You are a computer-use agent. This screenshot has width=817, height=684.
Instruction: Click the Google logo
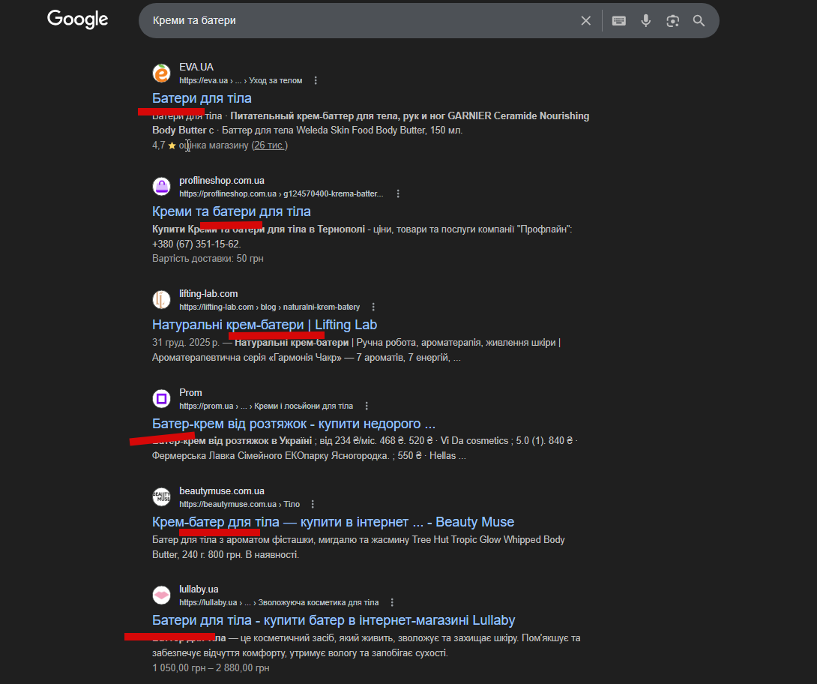point(78,19)
